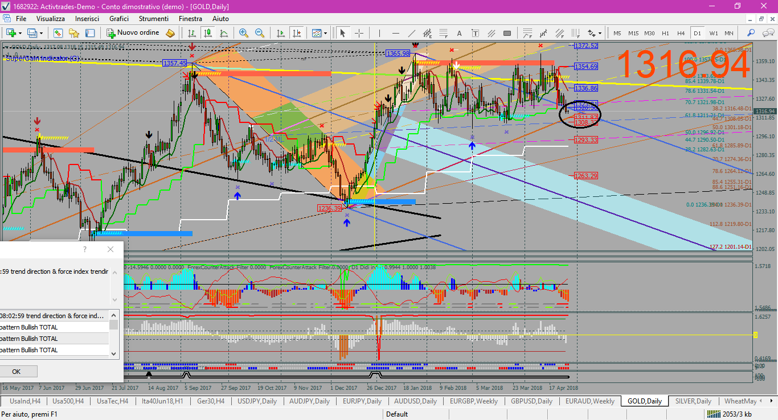The image size is (778, 420).
Task: Switch to H1 timeframe
Action: pyautogui.click(x=665, y=33)
